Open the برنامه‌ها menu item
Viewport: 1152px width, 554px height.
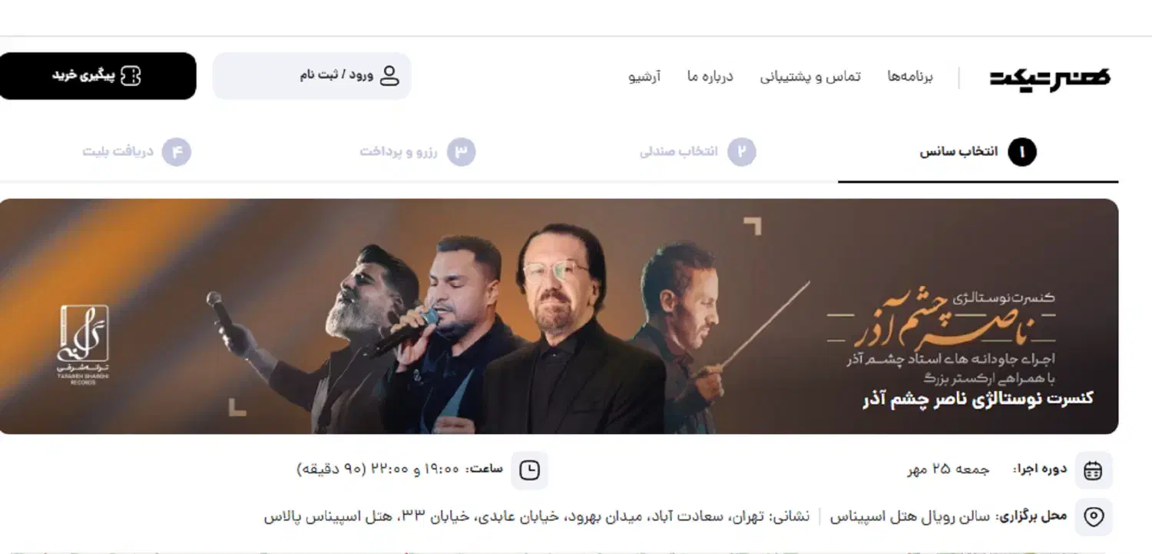click(910, 76)
